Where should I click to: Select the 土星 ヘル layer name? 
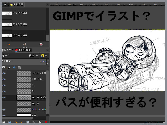(x=37, y=79)
